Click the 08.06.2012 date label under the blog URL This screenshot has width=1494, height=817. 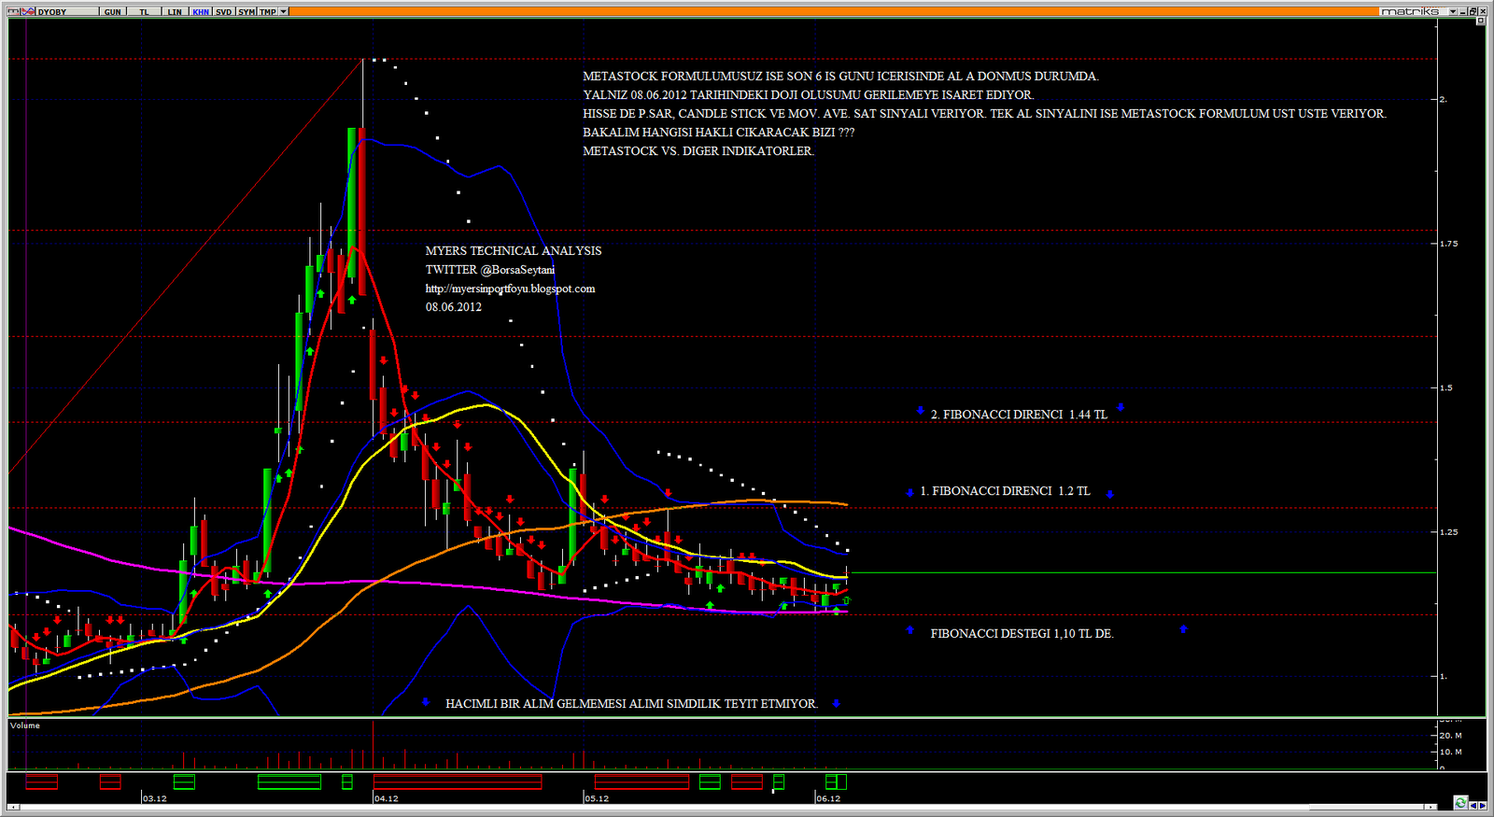pos(454,307)
